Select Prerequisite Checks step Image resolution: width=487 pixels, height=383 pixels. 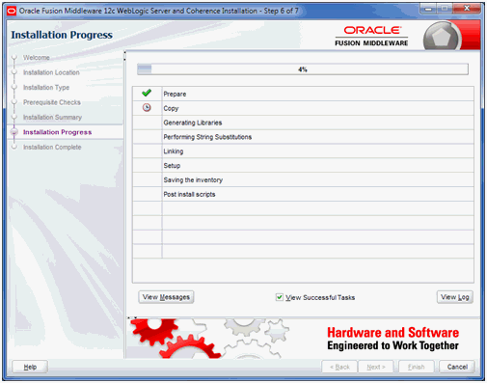pyautogui.click(x=52, y=102)
